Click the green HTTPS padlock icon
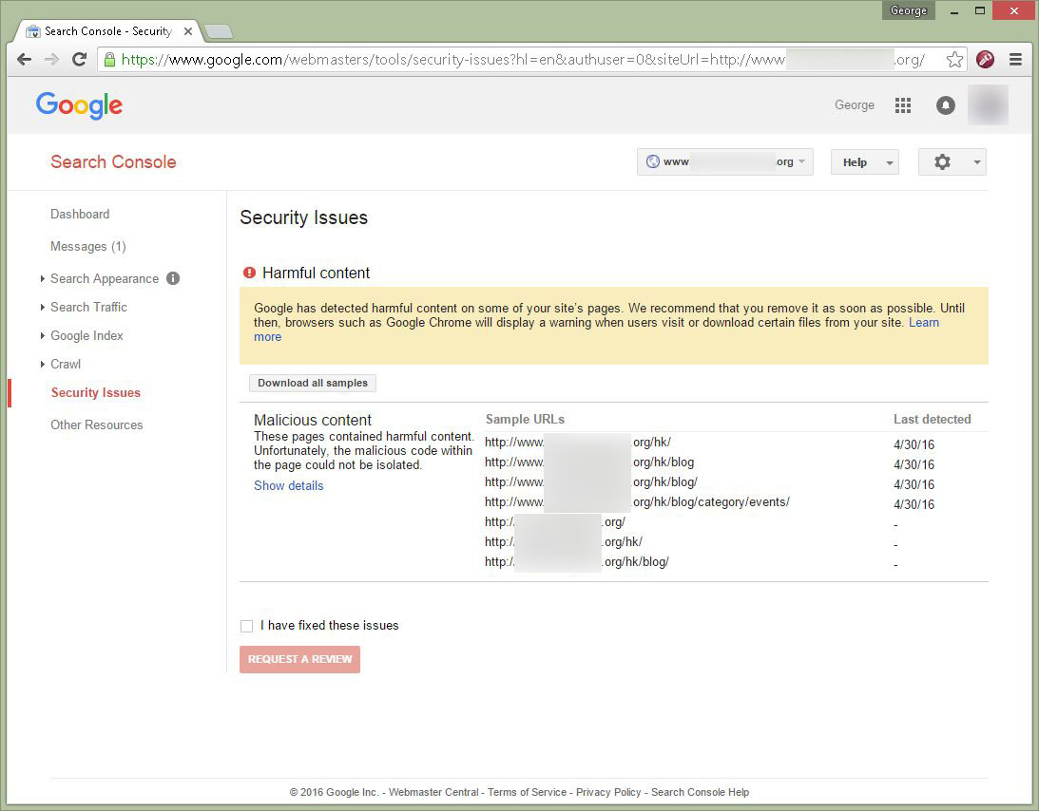The height and width of the screenshot is (811, 1039). click(x=109, y=60)
